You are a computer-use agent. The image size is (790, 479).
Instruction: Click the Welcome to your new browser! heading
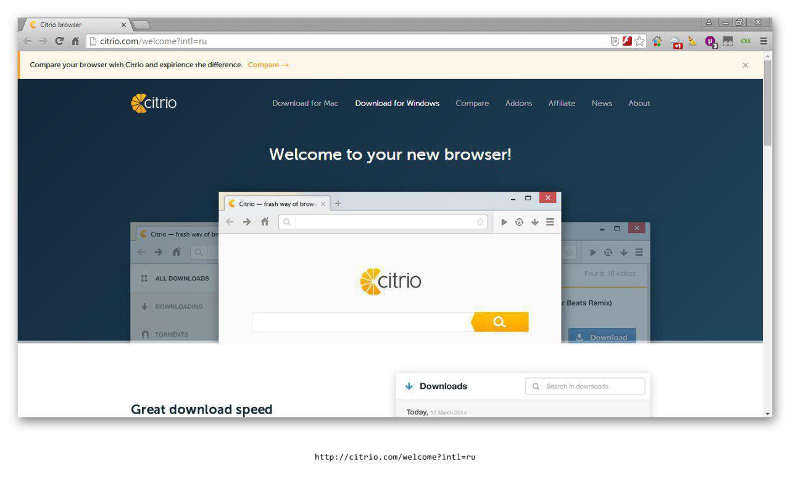390,154
